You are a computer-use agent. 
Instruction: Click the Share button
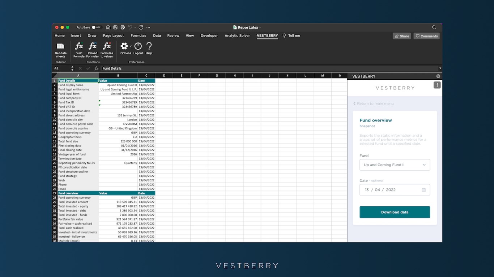(402, 36)
